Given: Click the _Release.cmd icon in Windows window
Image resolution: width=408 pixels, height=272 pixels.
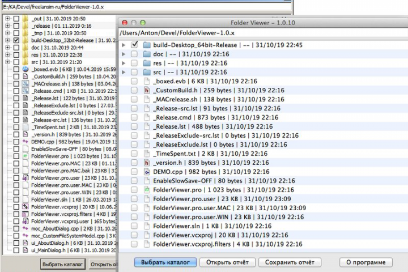Looking at the screenshot, I should coord(25,91).
